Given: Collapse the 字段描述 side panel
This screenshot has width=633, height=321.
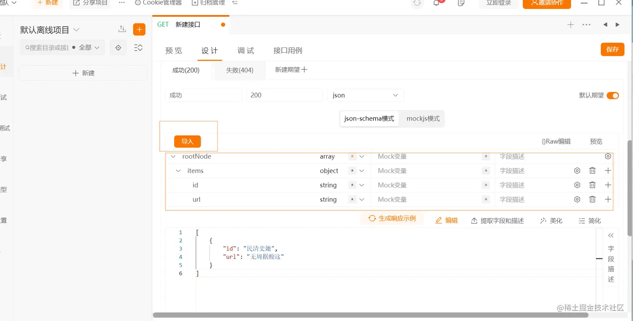Looking at the screenshot, I should 611,235.
